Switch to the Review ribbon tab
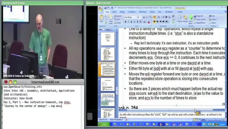This screenshot has width=228, height=129. tap(152, 12)
